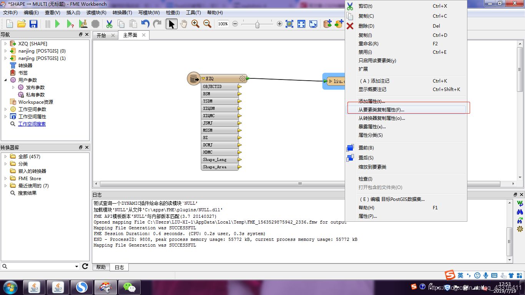Image resolution: width=525 pixels, height=295 pixels.
Task: Close the 主界面 tab
Action: tap(144, 35)
